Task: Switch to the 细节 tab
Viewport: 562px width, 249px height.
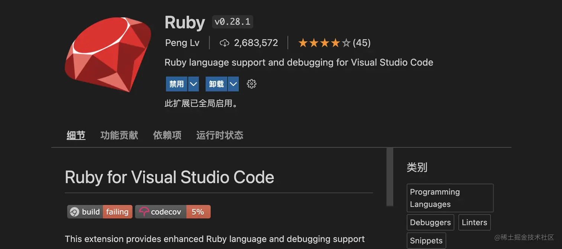Action: pyautogui.click(x=76, y=135)
